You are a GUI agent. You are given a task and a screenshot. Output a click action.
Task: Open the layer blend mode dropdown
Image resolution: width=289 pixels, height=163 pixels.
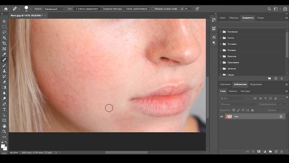click(x=238, y=104)
